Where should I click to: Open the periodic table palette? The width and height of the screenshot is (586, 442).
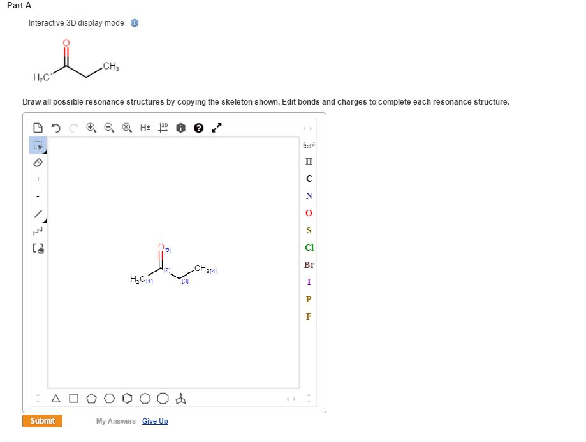point(309,145)
